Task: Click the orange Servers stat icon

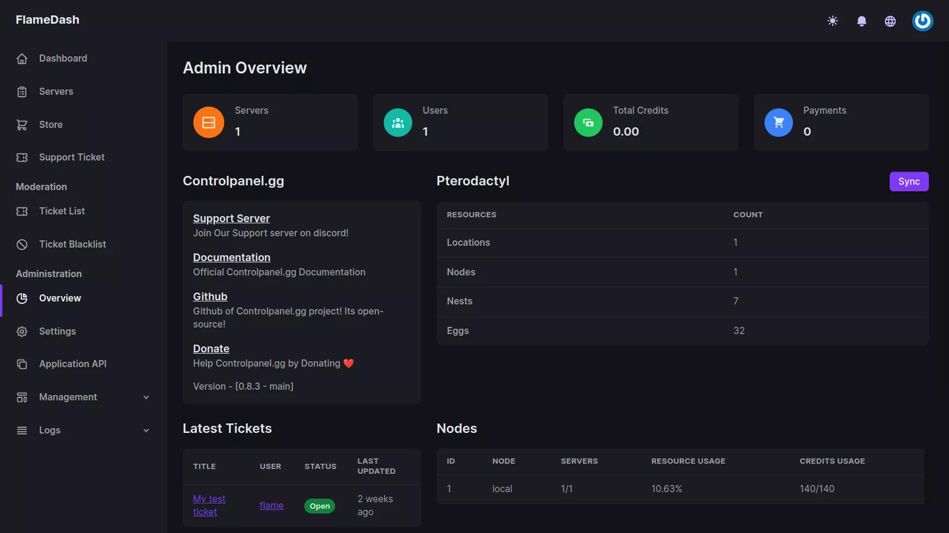Action: tap(209, 123)
